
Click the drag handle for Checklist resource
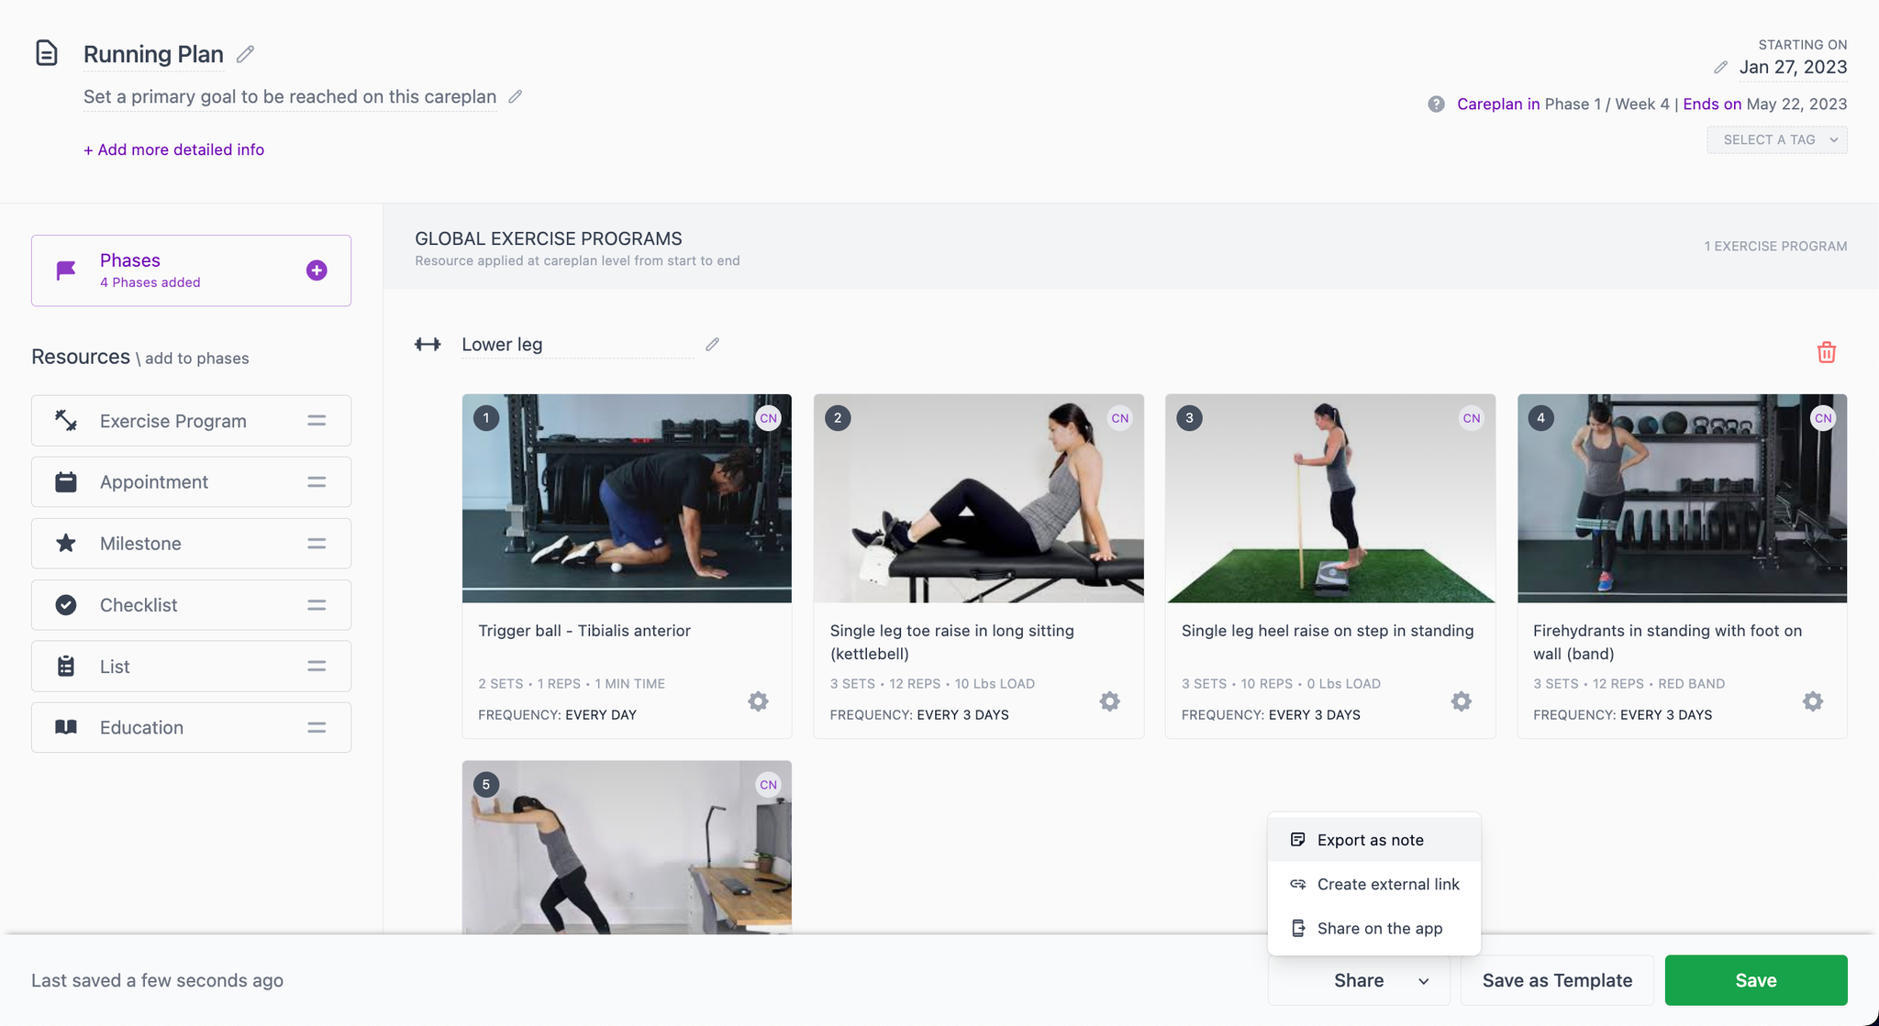click(317, 605)
